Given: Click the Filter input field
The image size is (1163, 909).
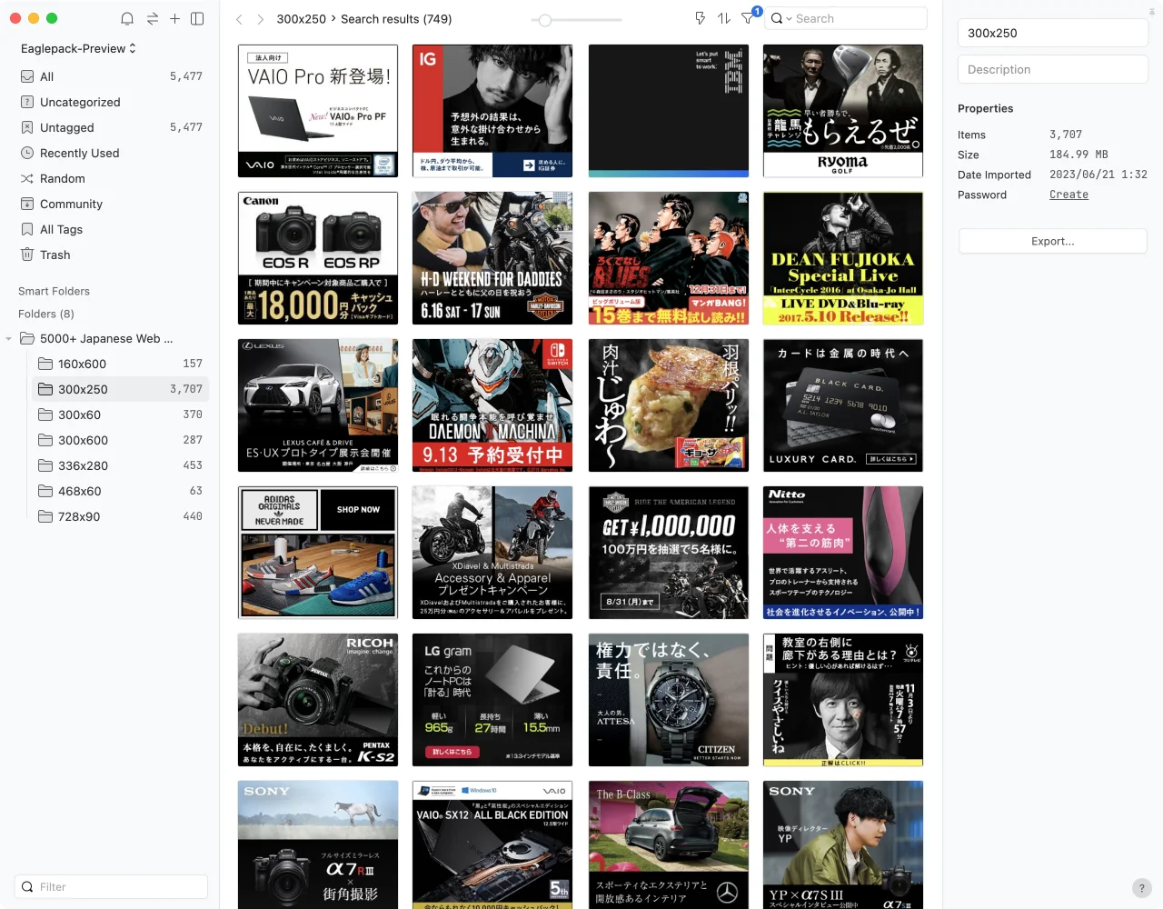Looking at the screenshot, I should tap(111, 886).
